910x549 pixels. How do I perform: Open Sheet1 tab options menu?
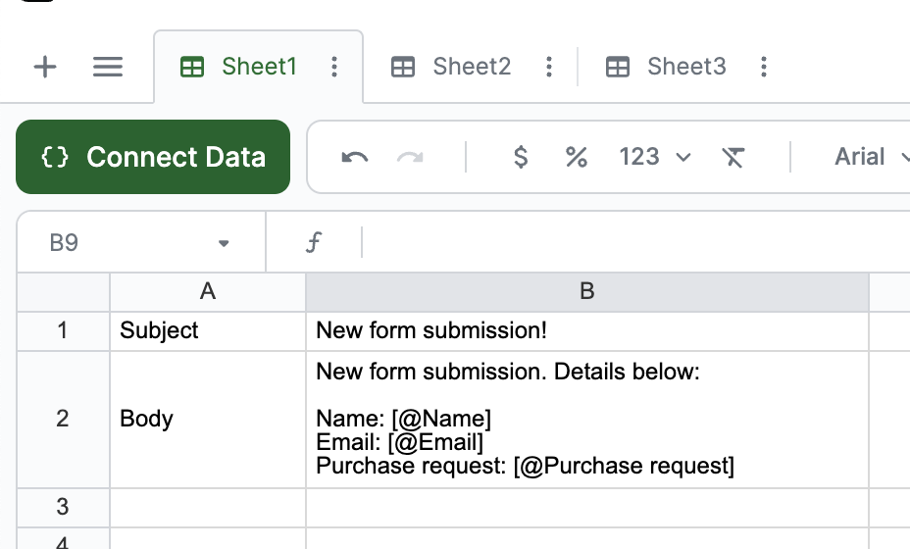(334, 67)
